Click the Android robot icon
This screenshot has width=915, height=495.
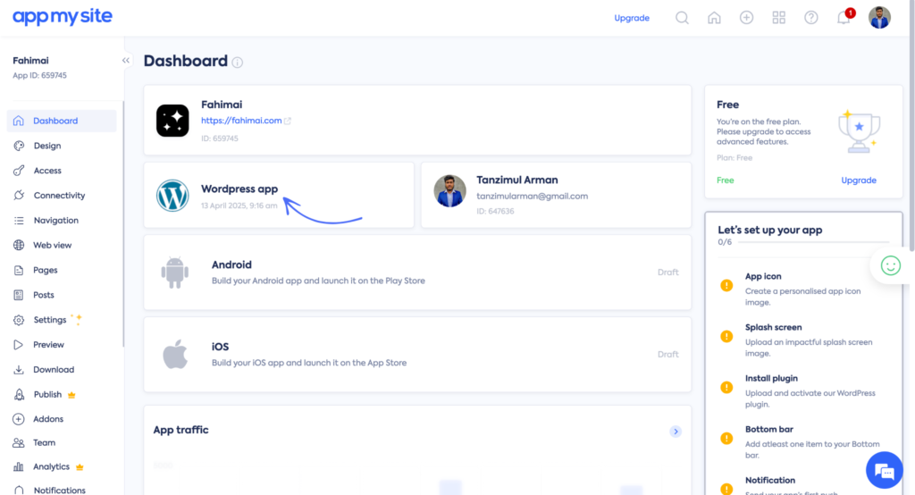coord(175,272)
